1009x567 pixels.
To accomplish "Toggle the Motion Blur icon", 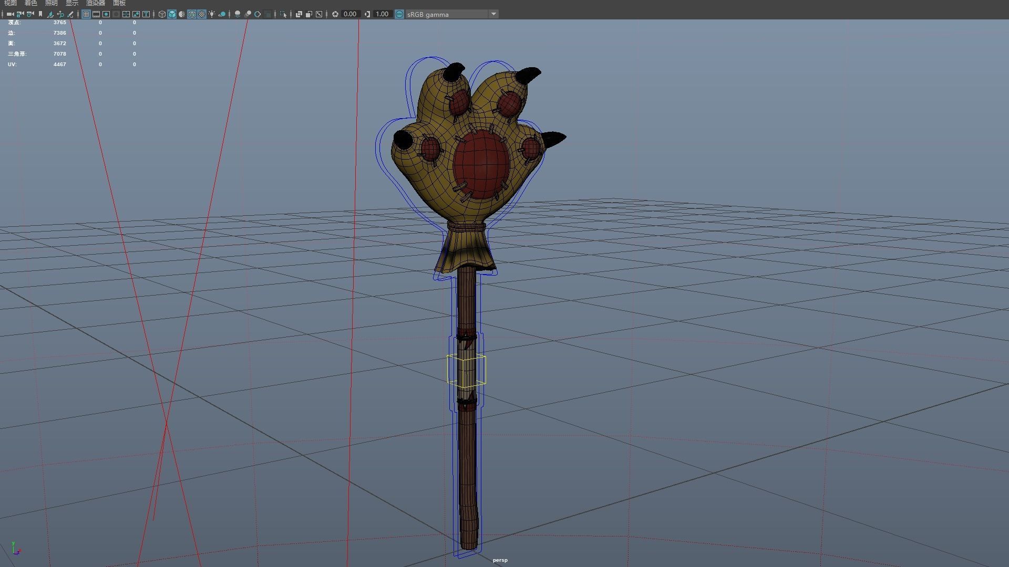I will pyautogui.click(x=248, y=14).
